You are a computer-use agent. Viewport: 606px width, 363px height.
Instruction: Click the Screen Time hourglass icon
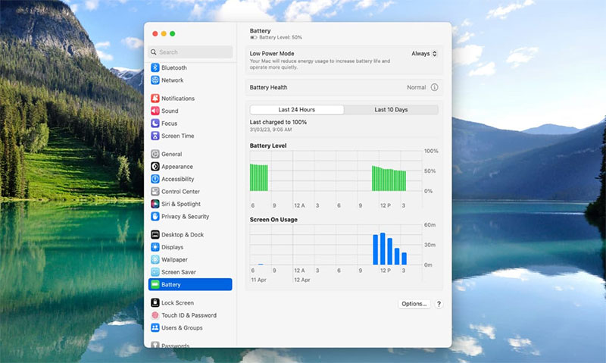[155, 136]
